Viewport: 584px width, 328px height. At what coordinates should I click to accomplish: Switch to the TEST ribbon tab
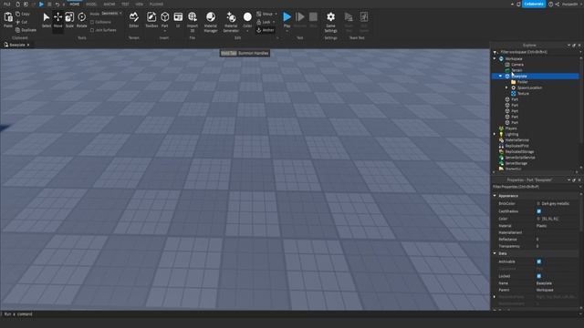click(x=125, y=4)
